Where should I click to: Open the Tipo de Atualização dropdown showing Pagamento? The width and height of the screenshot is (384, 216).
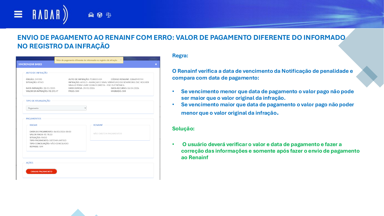56,108
